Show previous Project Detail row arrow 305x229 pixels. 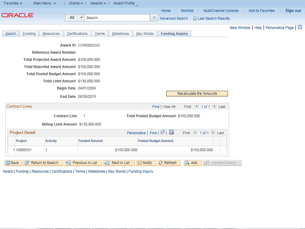[195, 132]
